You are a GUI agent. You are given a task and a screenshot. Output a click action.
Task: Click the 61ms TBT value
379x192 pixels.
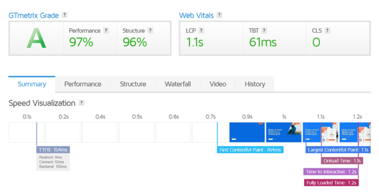tap(263, 42)
